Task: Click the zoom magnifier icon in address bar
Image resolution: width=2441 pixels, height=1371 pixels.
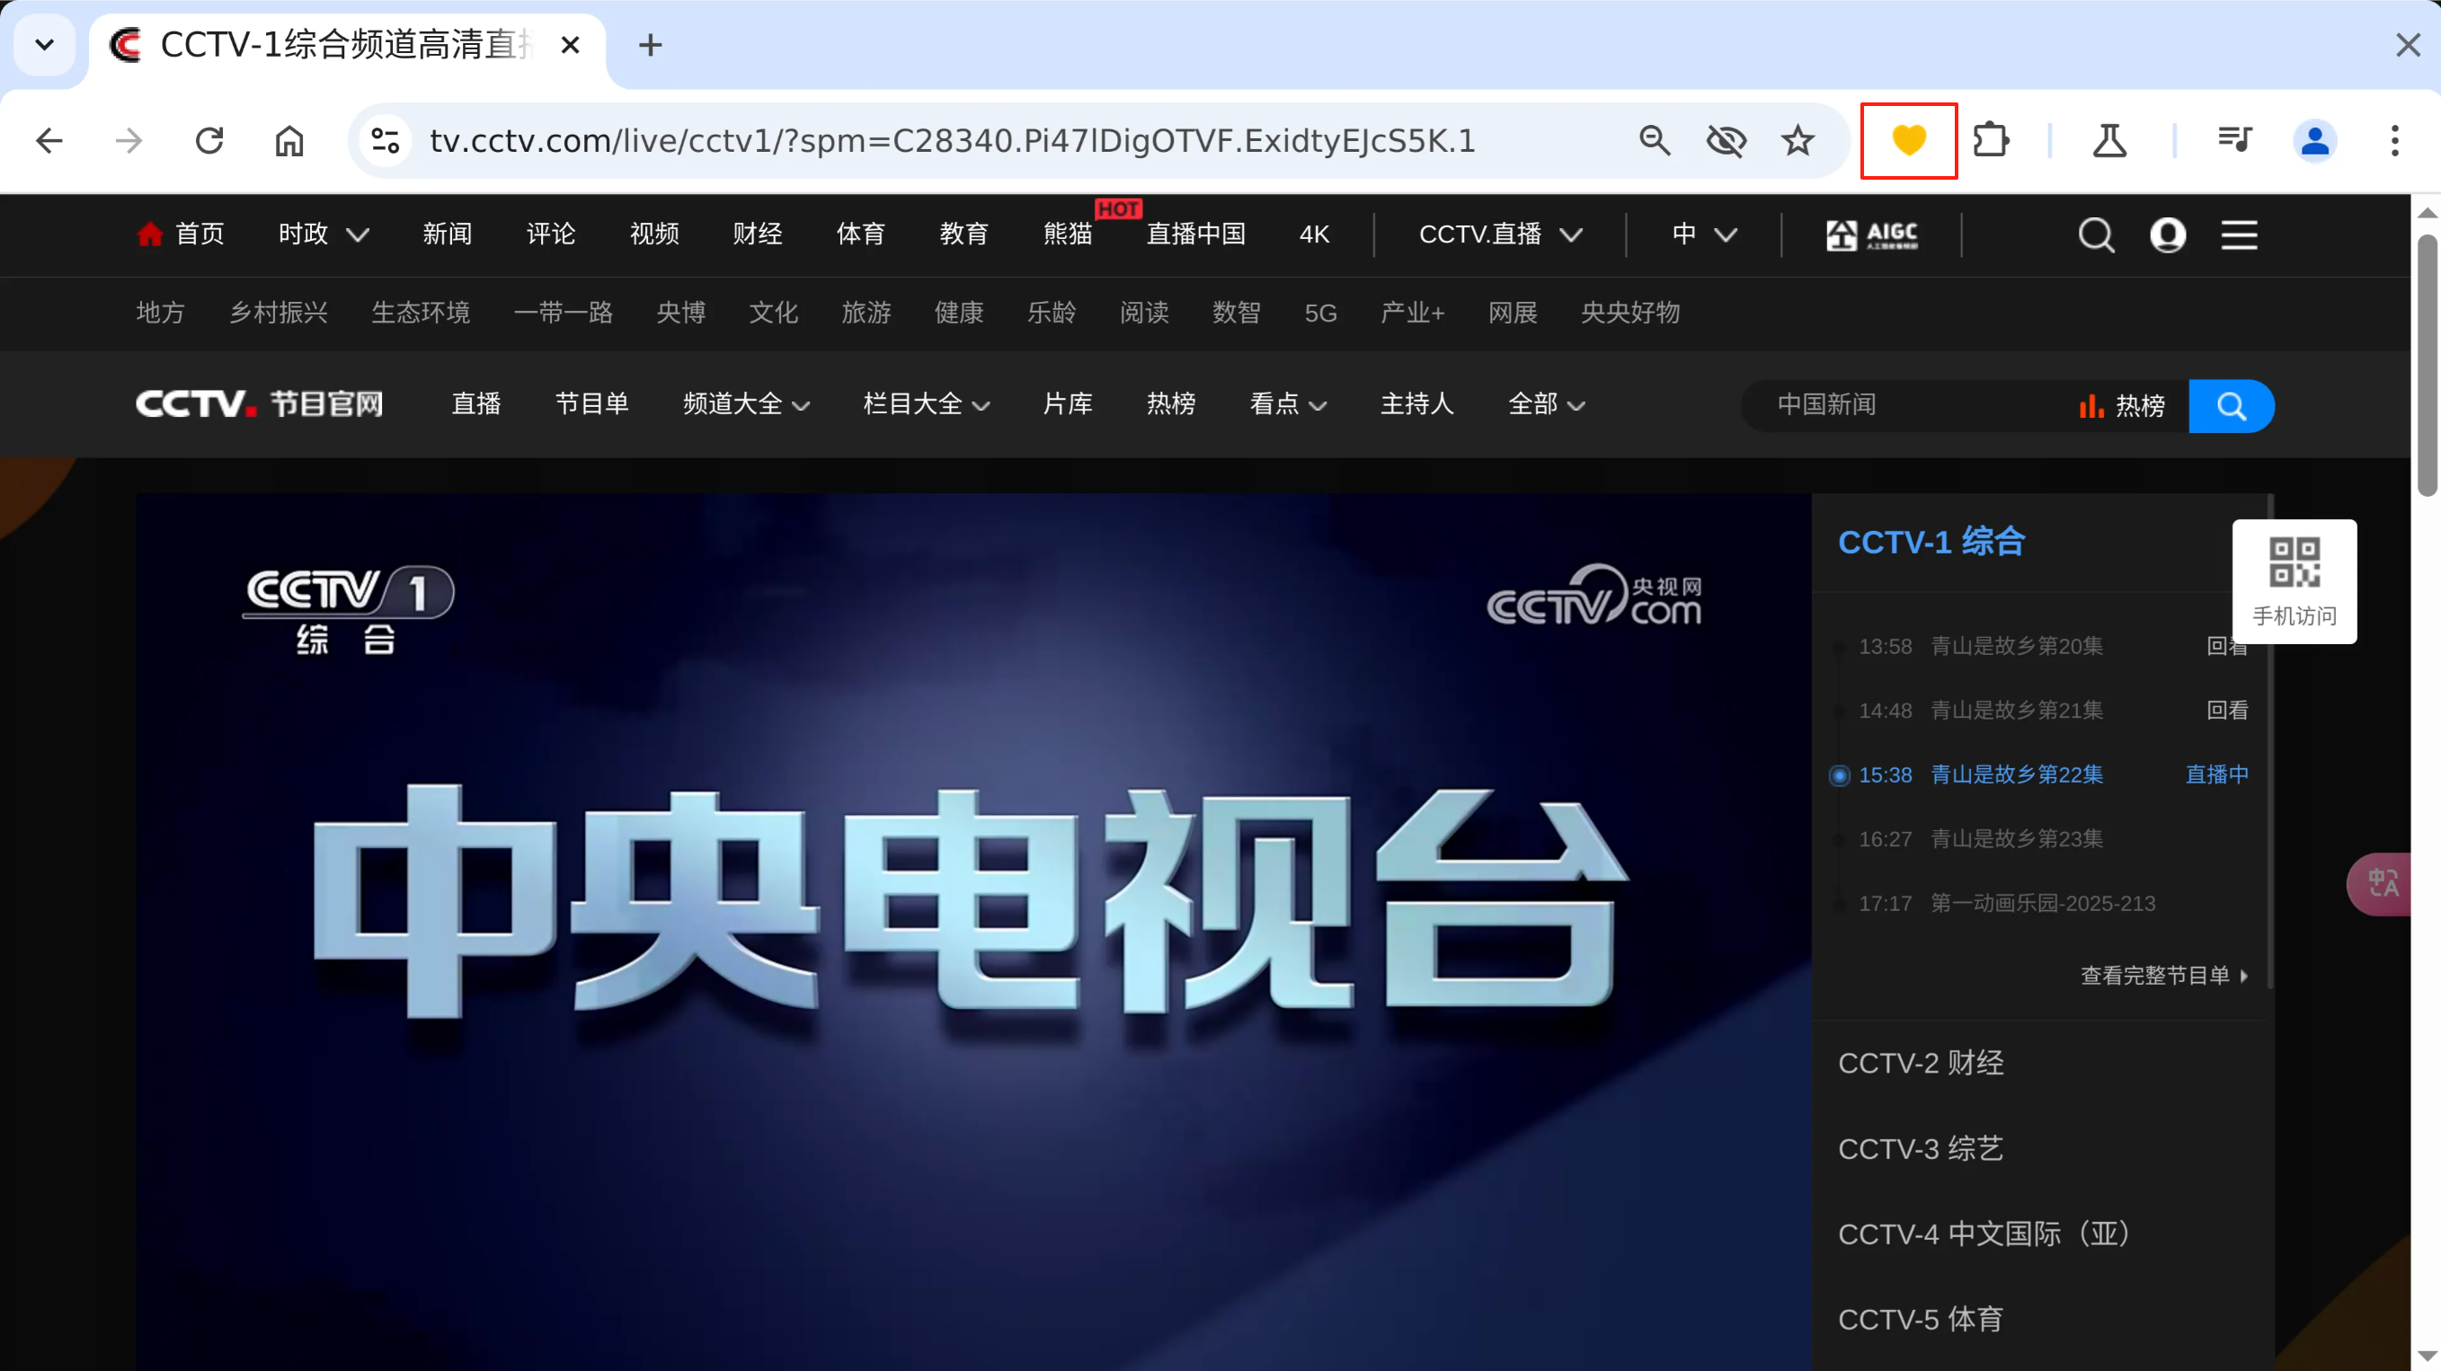Action: (1655, 140)
